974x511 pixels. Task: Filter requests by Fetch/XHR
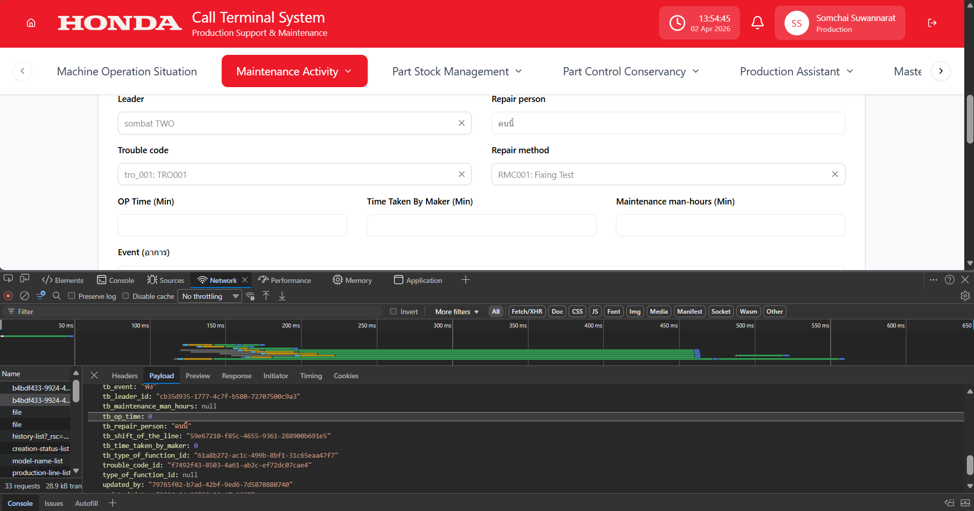click(x=526, y=312)
